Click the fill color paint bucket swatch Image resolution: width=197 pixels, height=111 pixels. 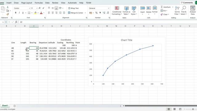35,13
